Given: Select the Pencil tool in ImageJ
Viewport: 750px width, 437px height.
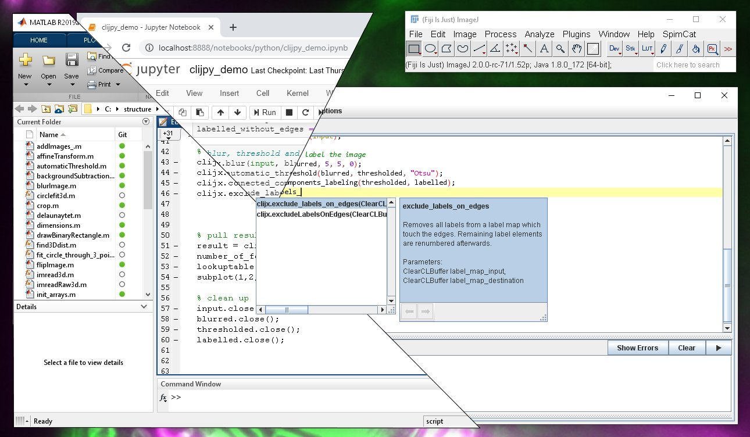Looking at the screenshot, I should [x=663, y=49].
